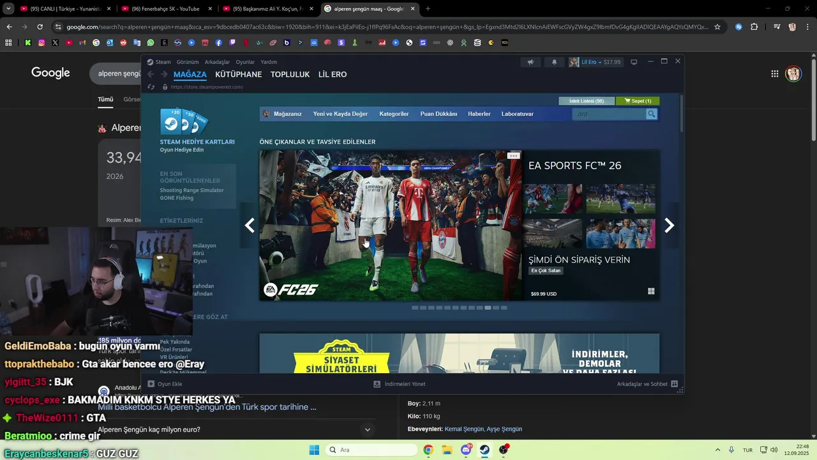This screenshot has height=460, width=817.
Task: Open Chrome extensions puzzle icon
Action: click(x=754, y=27)
